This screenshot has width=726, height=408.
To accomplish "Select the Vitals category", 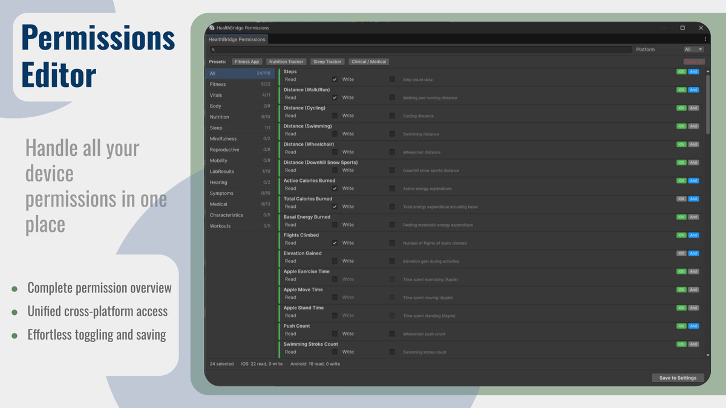I will 240,95.
